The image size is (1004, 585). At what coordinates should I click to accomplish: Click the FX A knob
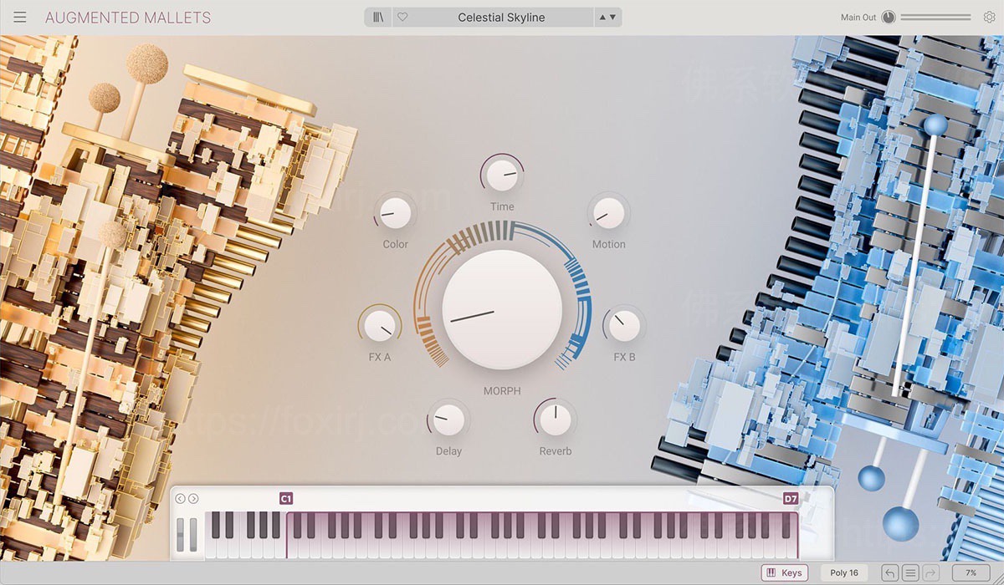[x=381, y=326]
